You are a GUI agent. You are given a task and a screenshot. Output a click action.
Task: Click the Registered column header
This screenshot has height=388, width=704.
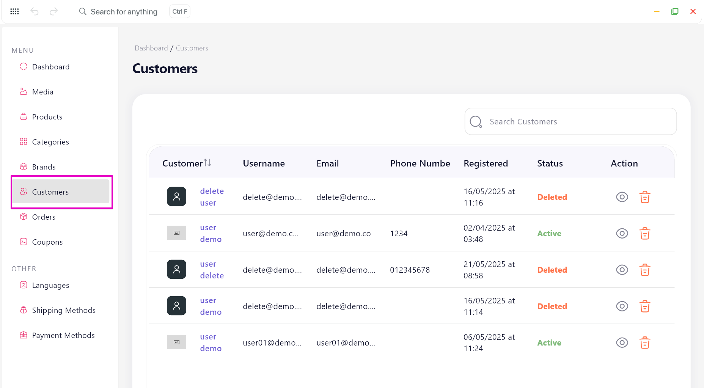coord(486,163)
